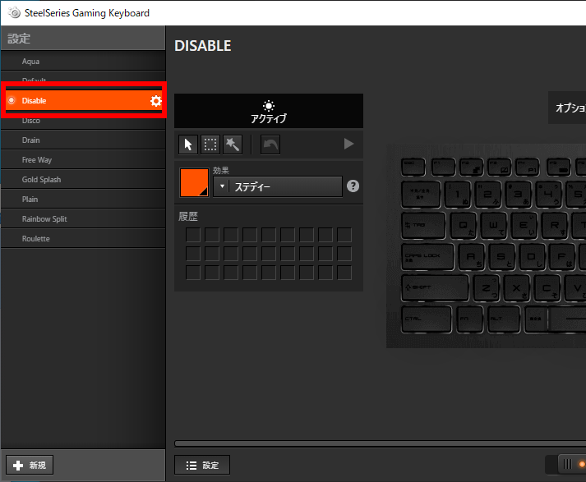Activate the magic wand tool
586x482 pixels.
[x=233, y=145]
